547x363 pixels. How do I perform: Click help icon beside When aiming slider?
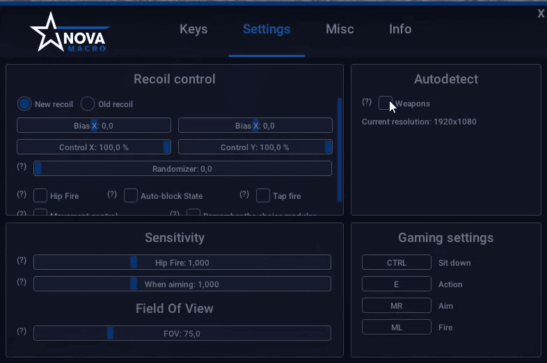tap(22, 282)
